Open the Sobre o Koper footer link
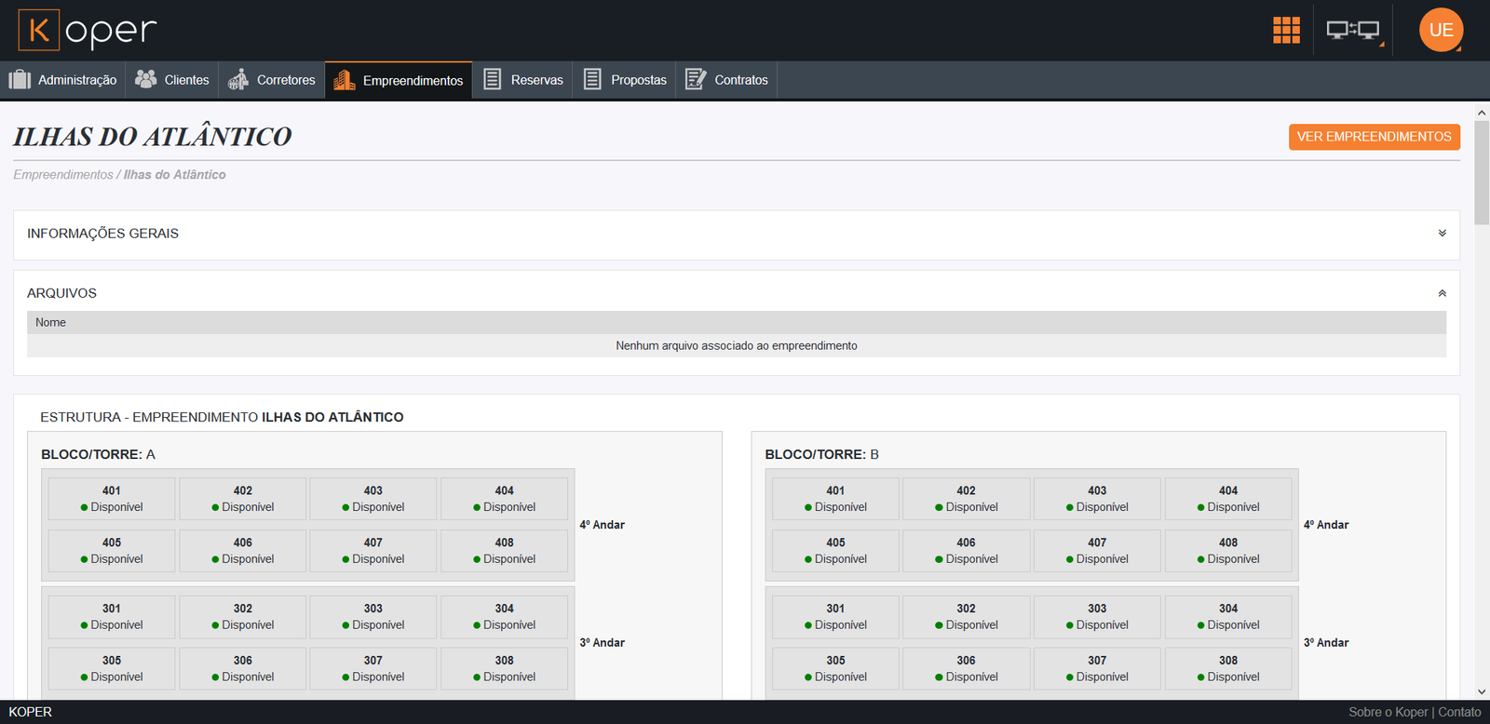This screenshot has width=1490, height=724. click(x=1388, y=712)
